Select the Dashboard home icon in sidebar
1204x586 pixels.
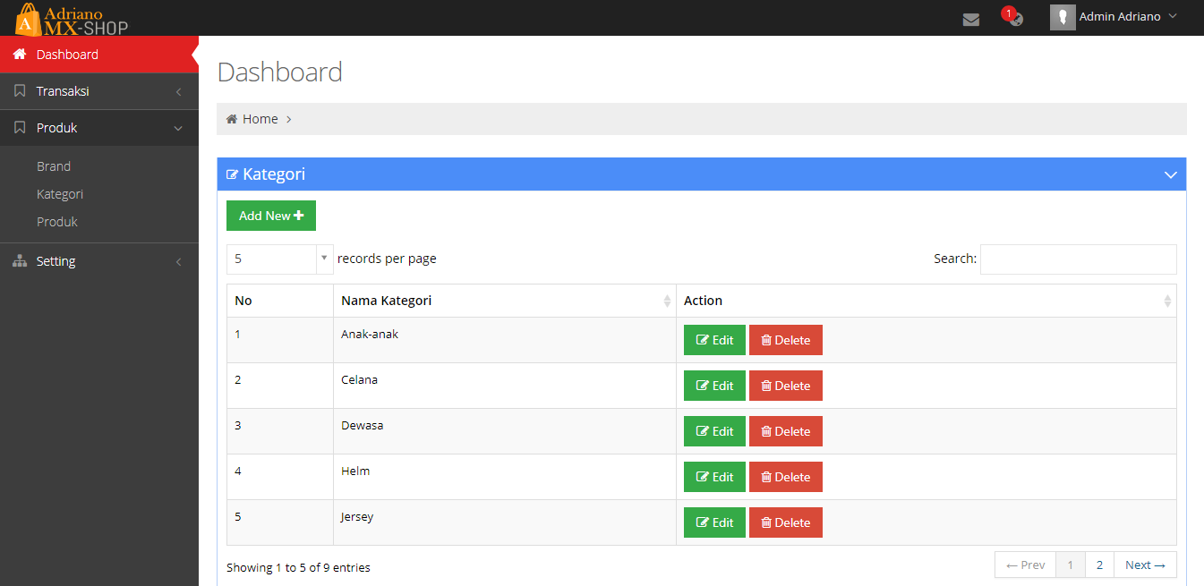19,54
